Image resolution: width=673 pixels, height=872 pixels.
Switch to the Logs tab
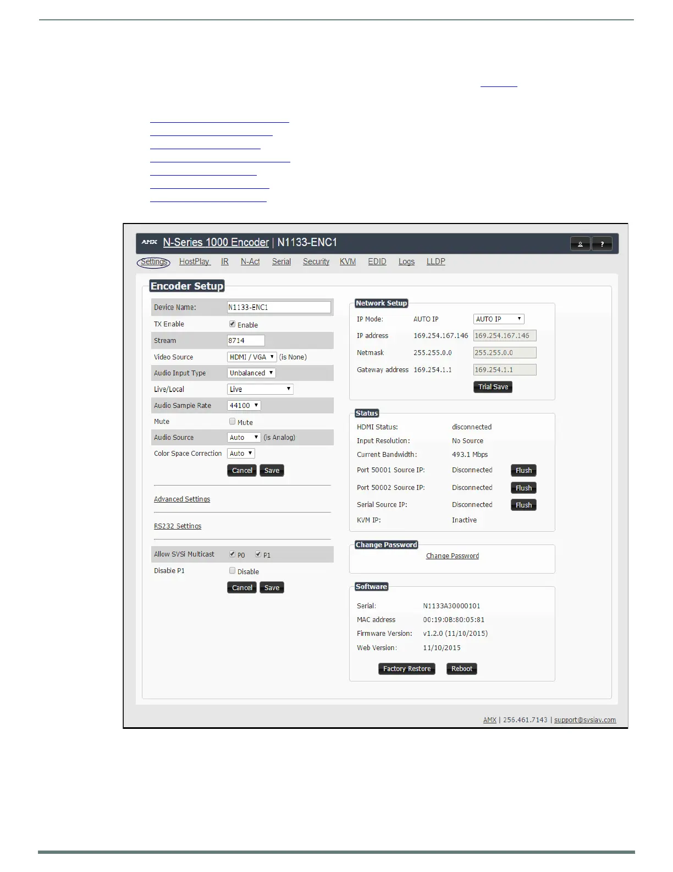point(407,261)
